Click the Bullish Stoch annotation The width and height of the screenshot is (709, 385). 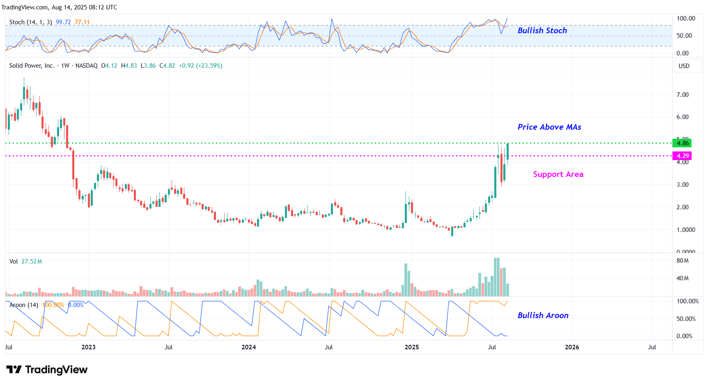tap(542, 30)
